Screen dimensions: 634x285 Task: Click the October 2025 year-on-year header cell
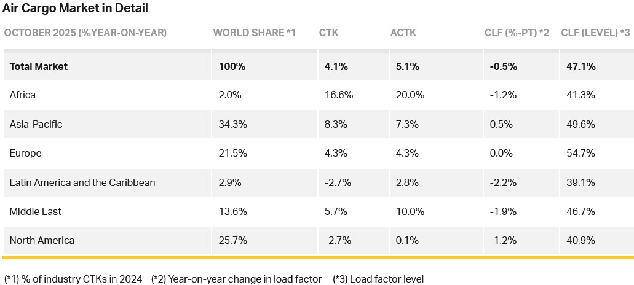(x=85, y=33)
